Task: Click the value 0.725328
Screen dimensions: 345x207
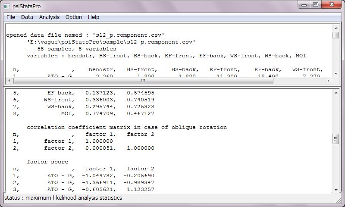Action: 141,107
